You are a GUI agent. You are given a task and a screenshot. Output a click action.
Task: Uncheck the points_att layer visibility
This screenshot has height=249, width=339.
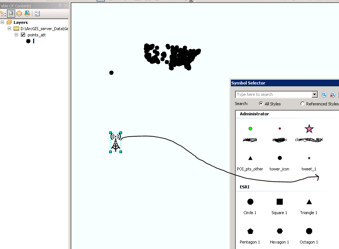click(23, 35)
